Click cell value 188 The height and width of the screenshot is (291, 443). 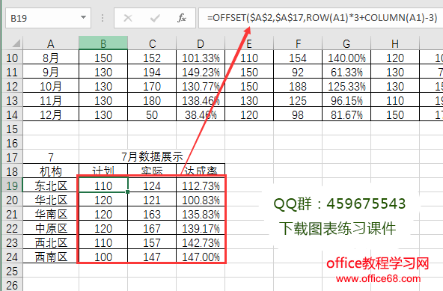[298, 86]
